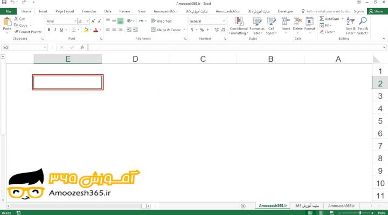Switch to Page Layout view in status bar

click(321, 213)
